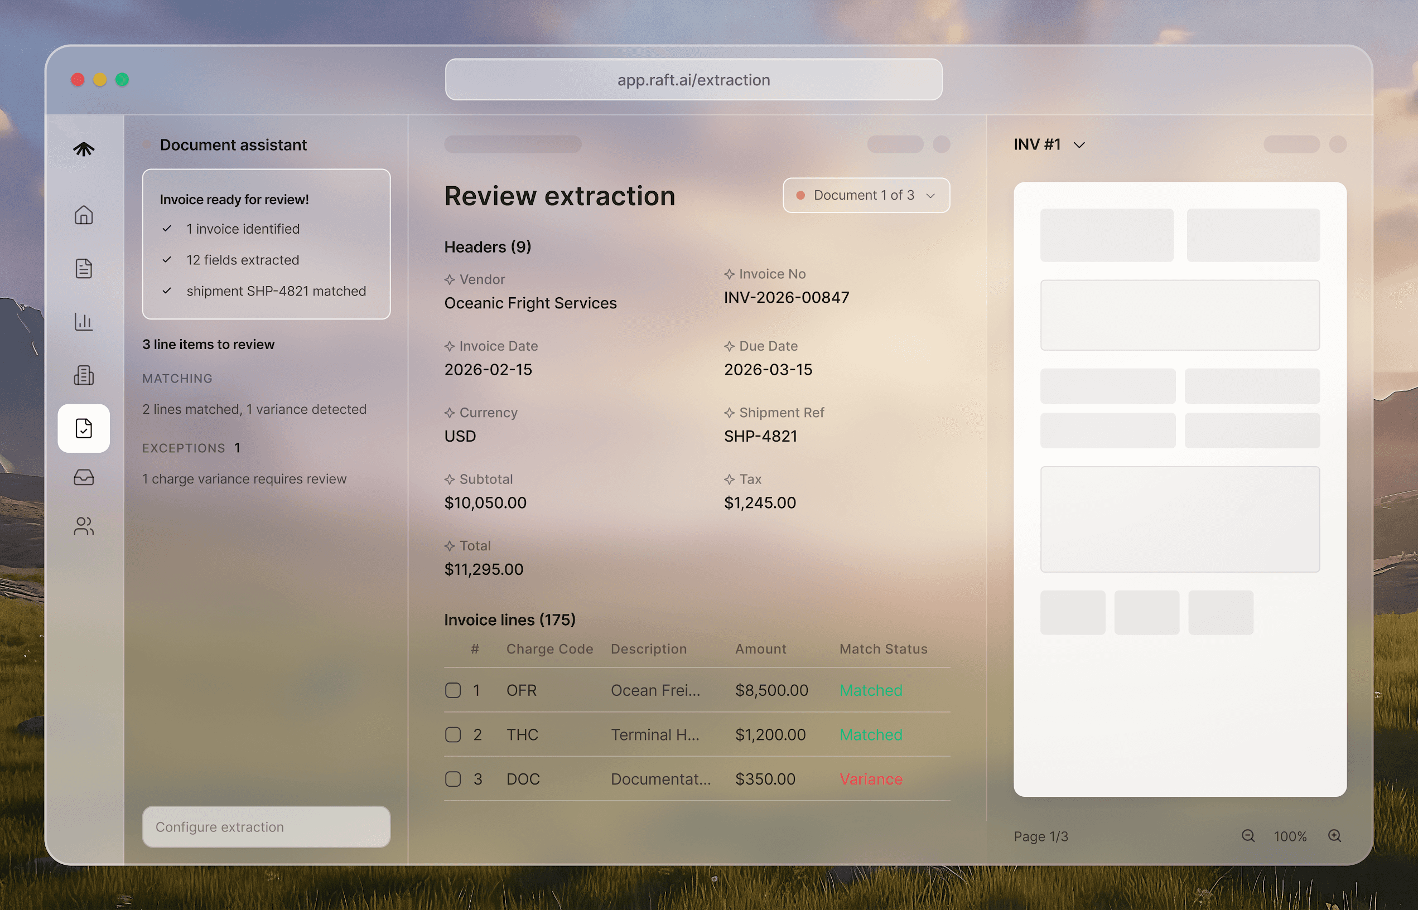The height and width of the screenshot is (910, 1418).
Task: Click the app.raft.ai/extraction address bar
Action: tap(693, 80)
